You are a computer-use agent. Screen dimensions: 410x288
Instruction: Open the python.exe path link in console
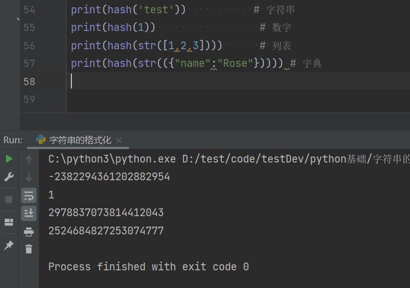point(112,159)
